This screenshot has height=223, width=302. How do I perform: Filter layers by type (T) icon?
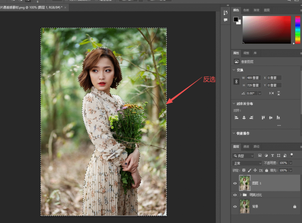272,155
